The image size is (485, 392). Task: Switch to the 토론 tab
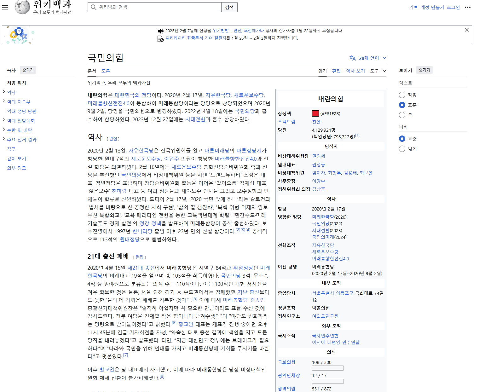[x=106, y=71]
